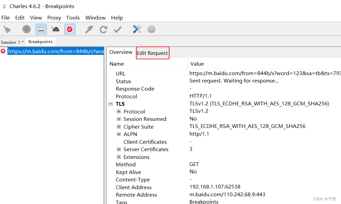Select the URL row label
341x204 pixels.
point(121,74)
